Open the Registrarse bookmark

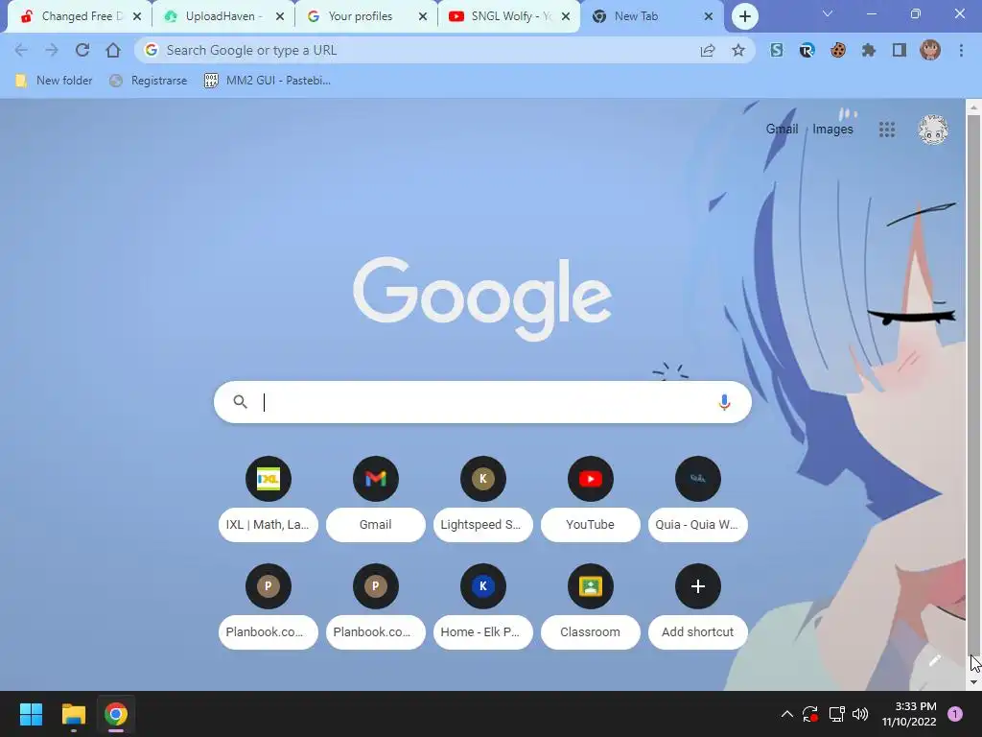(x=149, y=81)
